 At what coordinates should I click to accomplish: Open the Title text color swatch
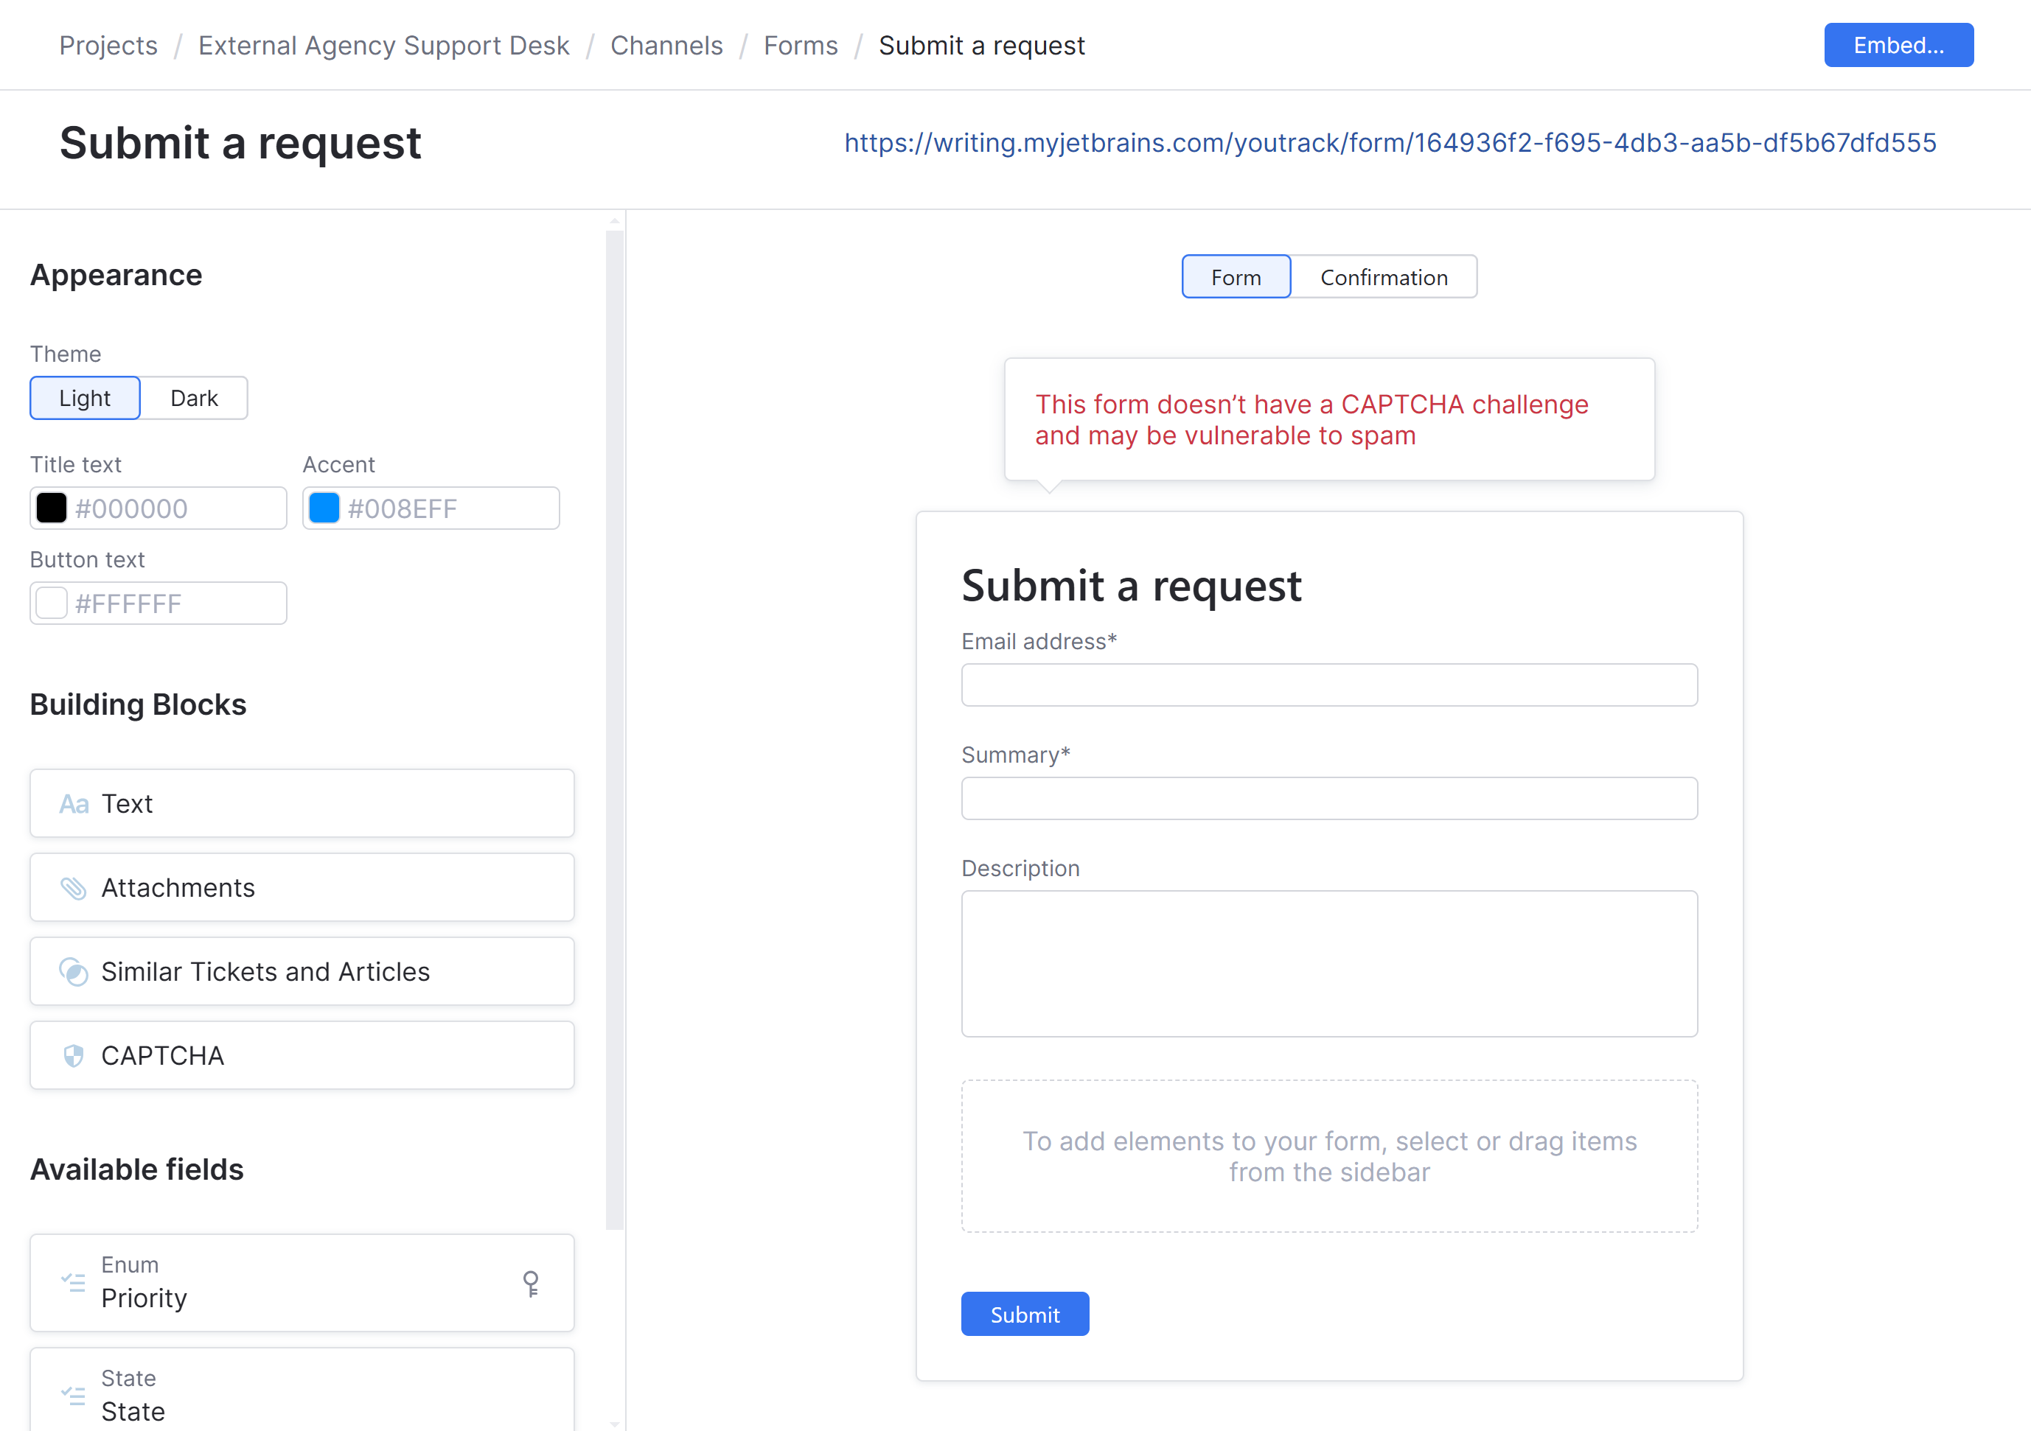[x=52, y=508]
